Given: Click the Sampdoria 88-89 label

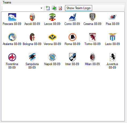Looking at the screenshot, I should pos(32,66).
